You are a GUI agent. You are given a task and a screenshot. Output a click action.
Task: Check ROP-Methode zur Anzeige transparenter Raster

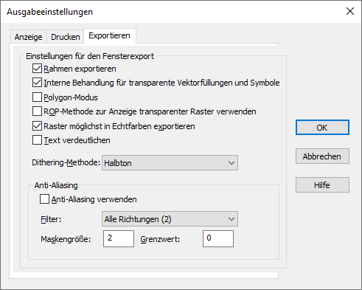point(37,111)
